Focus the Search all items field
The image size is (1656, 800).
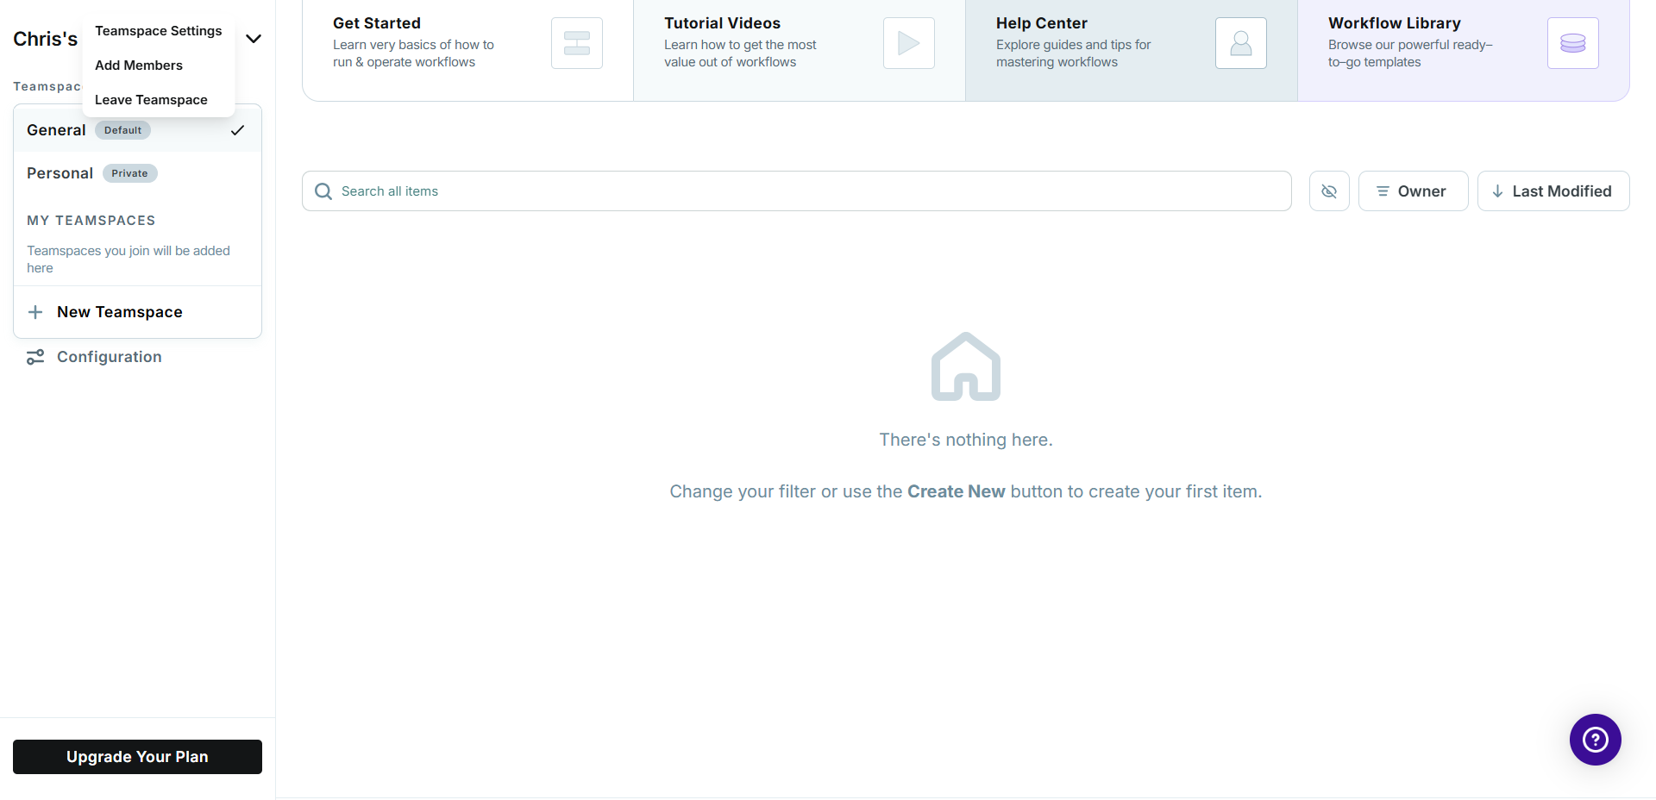[797, 191]
